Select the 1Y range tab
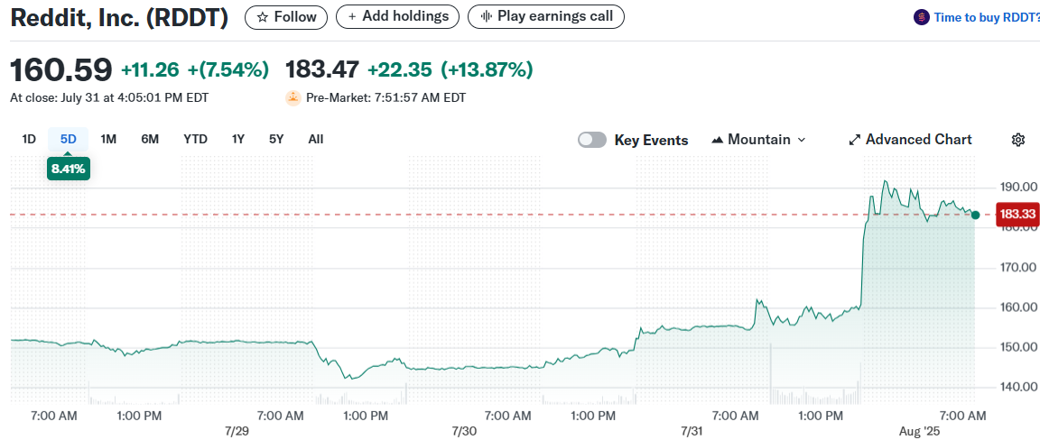This screenshot has height=440, width=1040. (238, 139)
